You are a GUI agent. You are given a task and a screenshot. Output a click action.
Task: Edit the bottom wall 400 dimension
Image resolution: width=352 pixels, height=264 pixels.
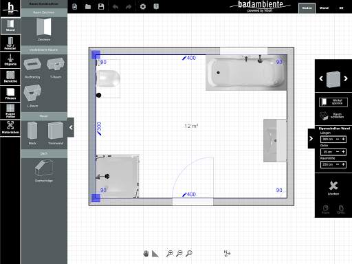coord(189,195)
